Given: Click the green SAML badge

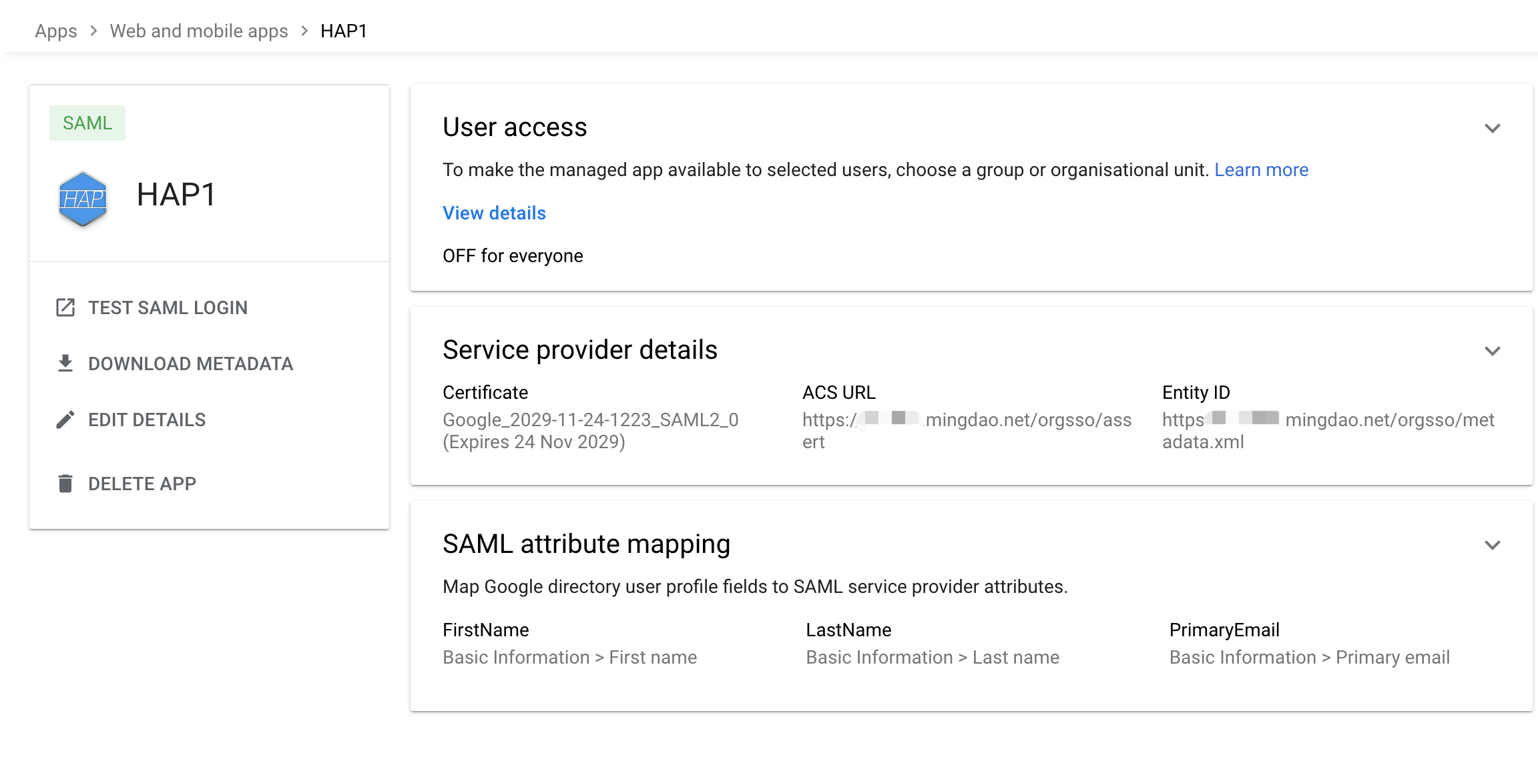Looking at the screenshot, I should click(87, 123).
